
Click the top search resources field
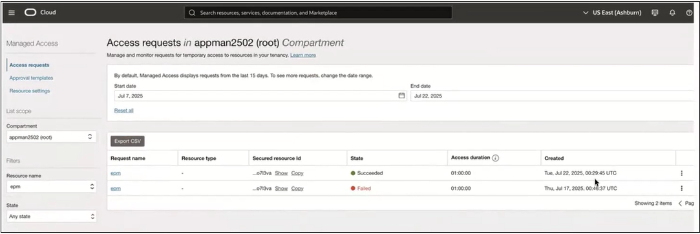click(x=318, y=13)
